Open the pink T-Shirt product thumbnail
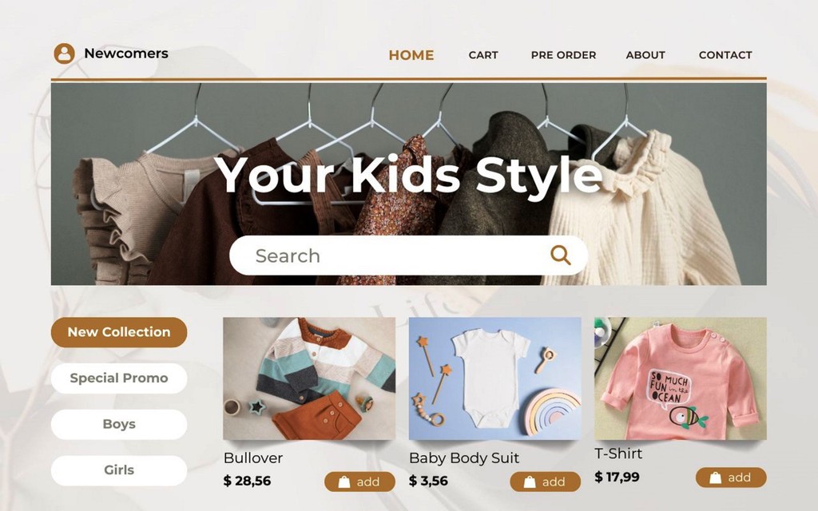This screenshot has height=511, width=818. (681, 378)
